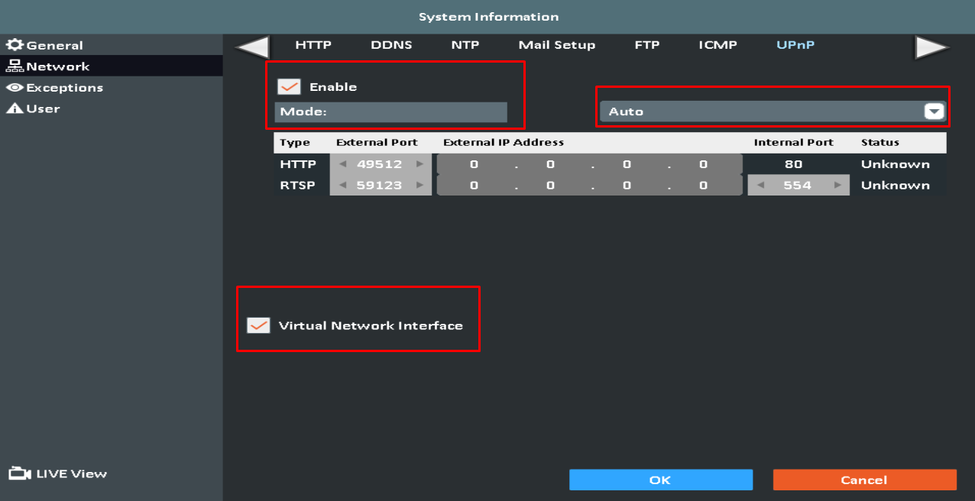Select the UPnP tab
Image resolution: width=975 pixels, height=501 pixels.
[795, 45]
